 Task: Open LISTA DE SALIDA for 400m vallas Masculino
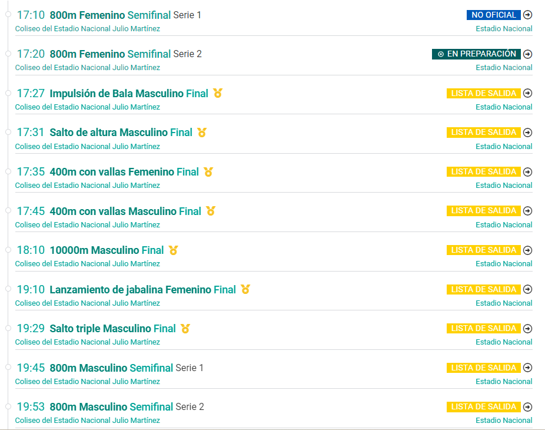click(483, 211)
